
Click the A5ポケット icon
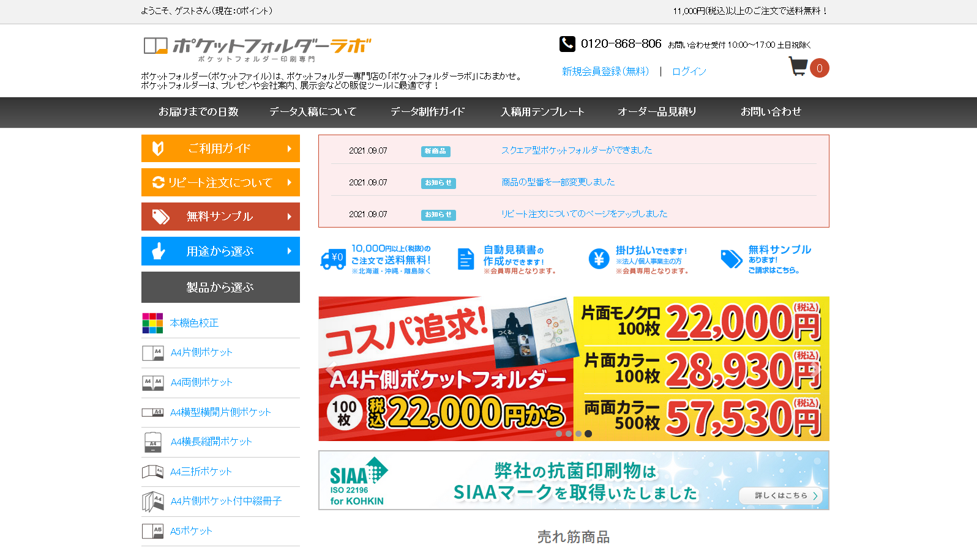152,531
